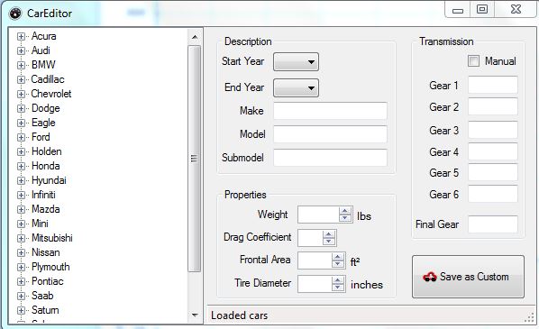
Task: Click the red car icon on Save as Custom
Action: tap(430, 277)
